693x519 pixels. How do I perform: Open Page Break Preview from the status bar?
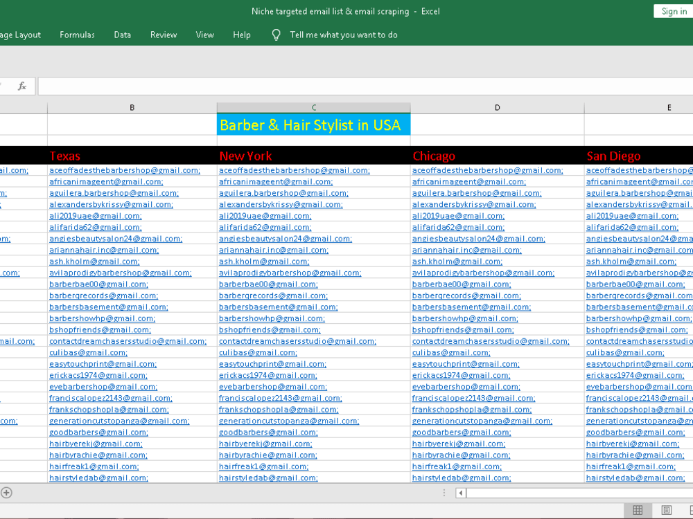(x=690, y=510)
